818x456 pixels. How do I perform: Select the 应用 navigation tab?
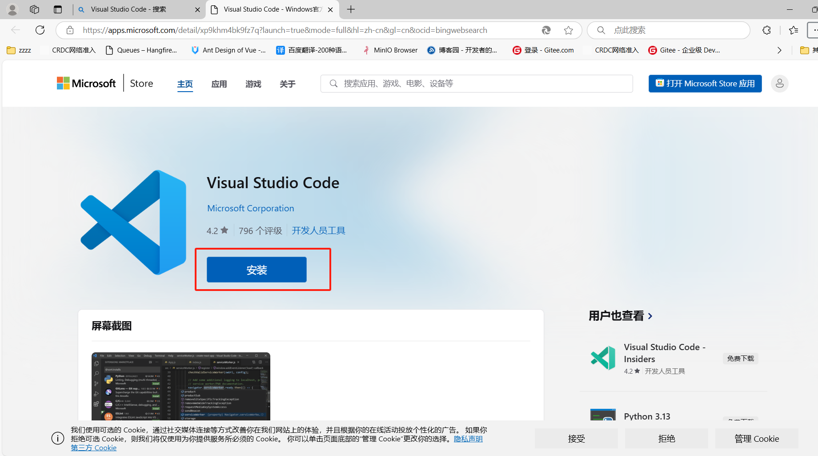coord(219,84)
